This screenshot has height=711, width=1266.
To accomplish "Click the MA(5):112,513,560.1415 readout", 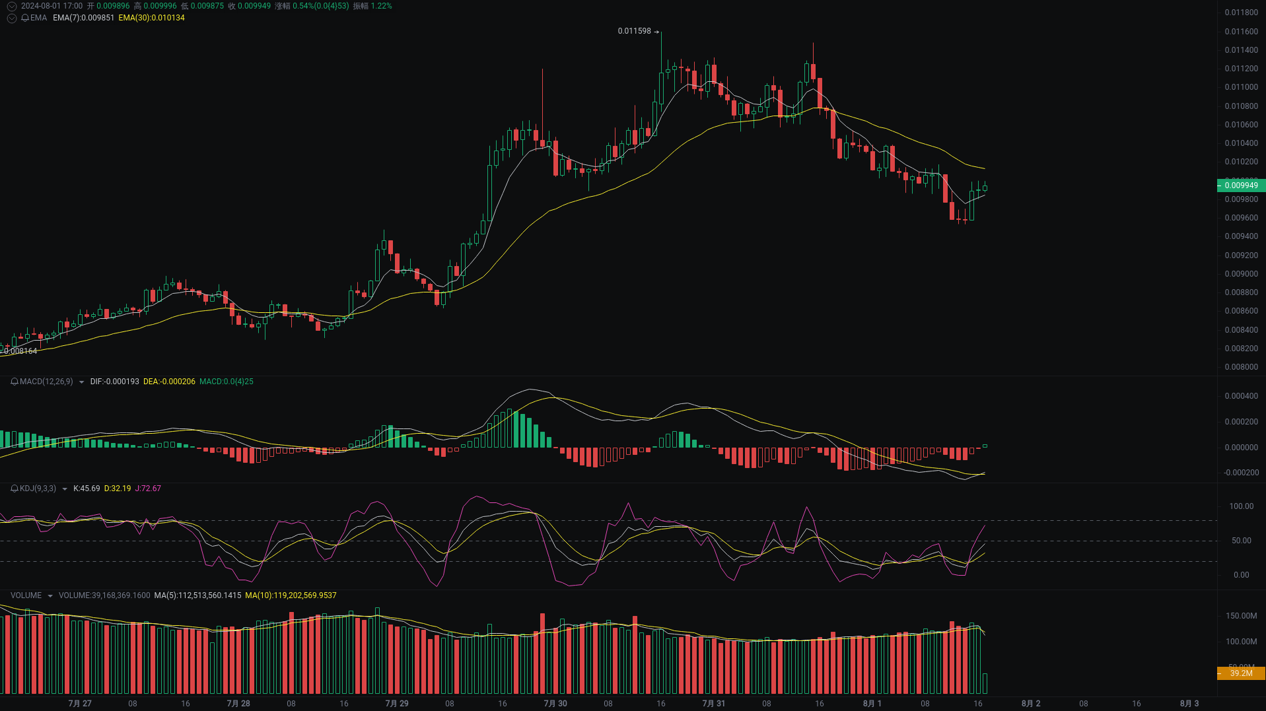I will pos(198,595).
